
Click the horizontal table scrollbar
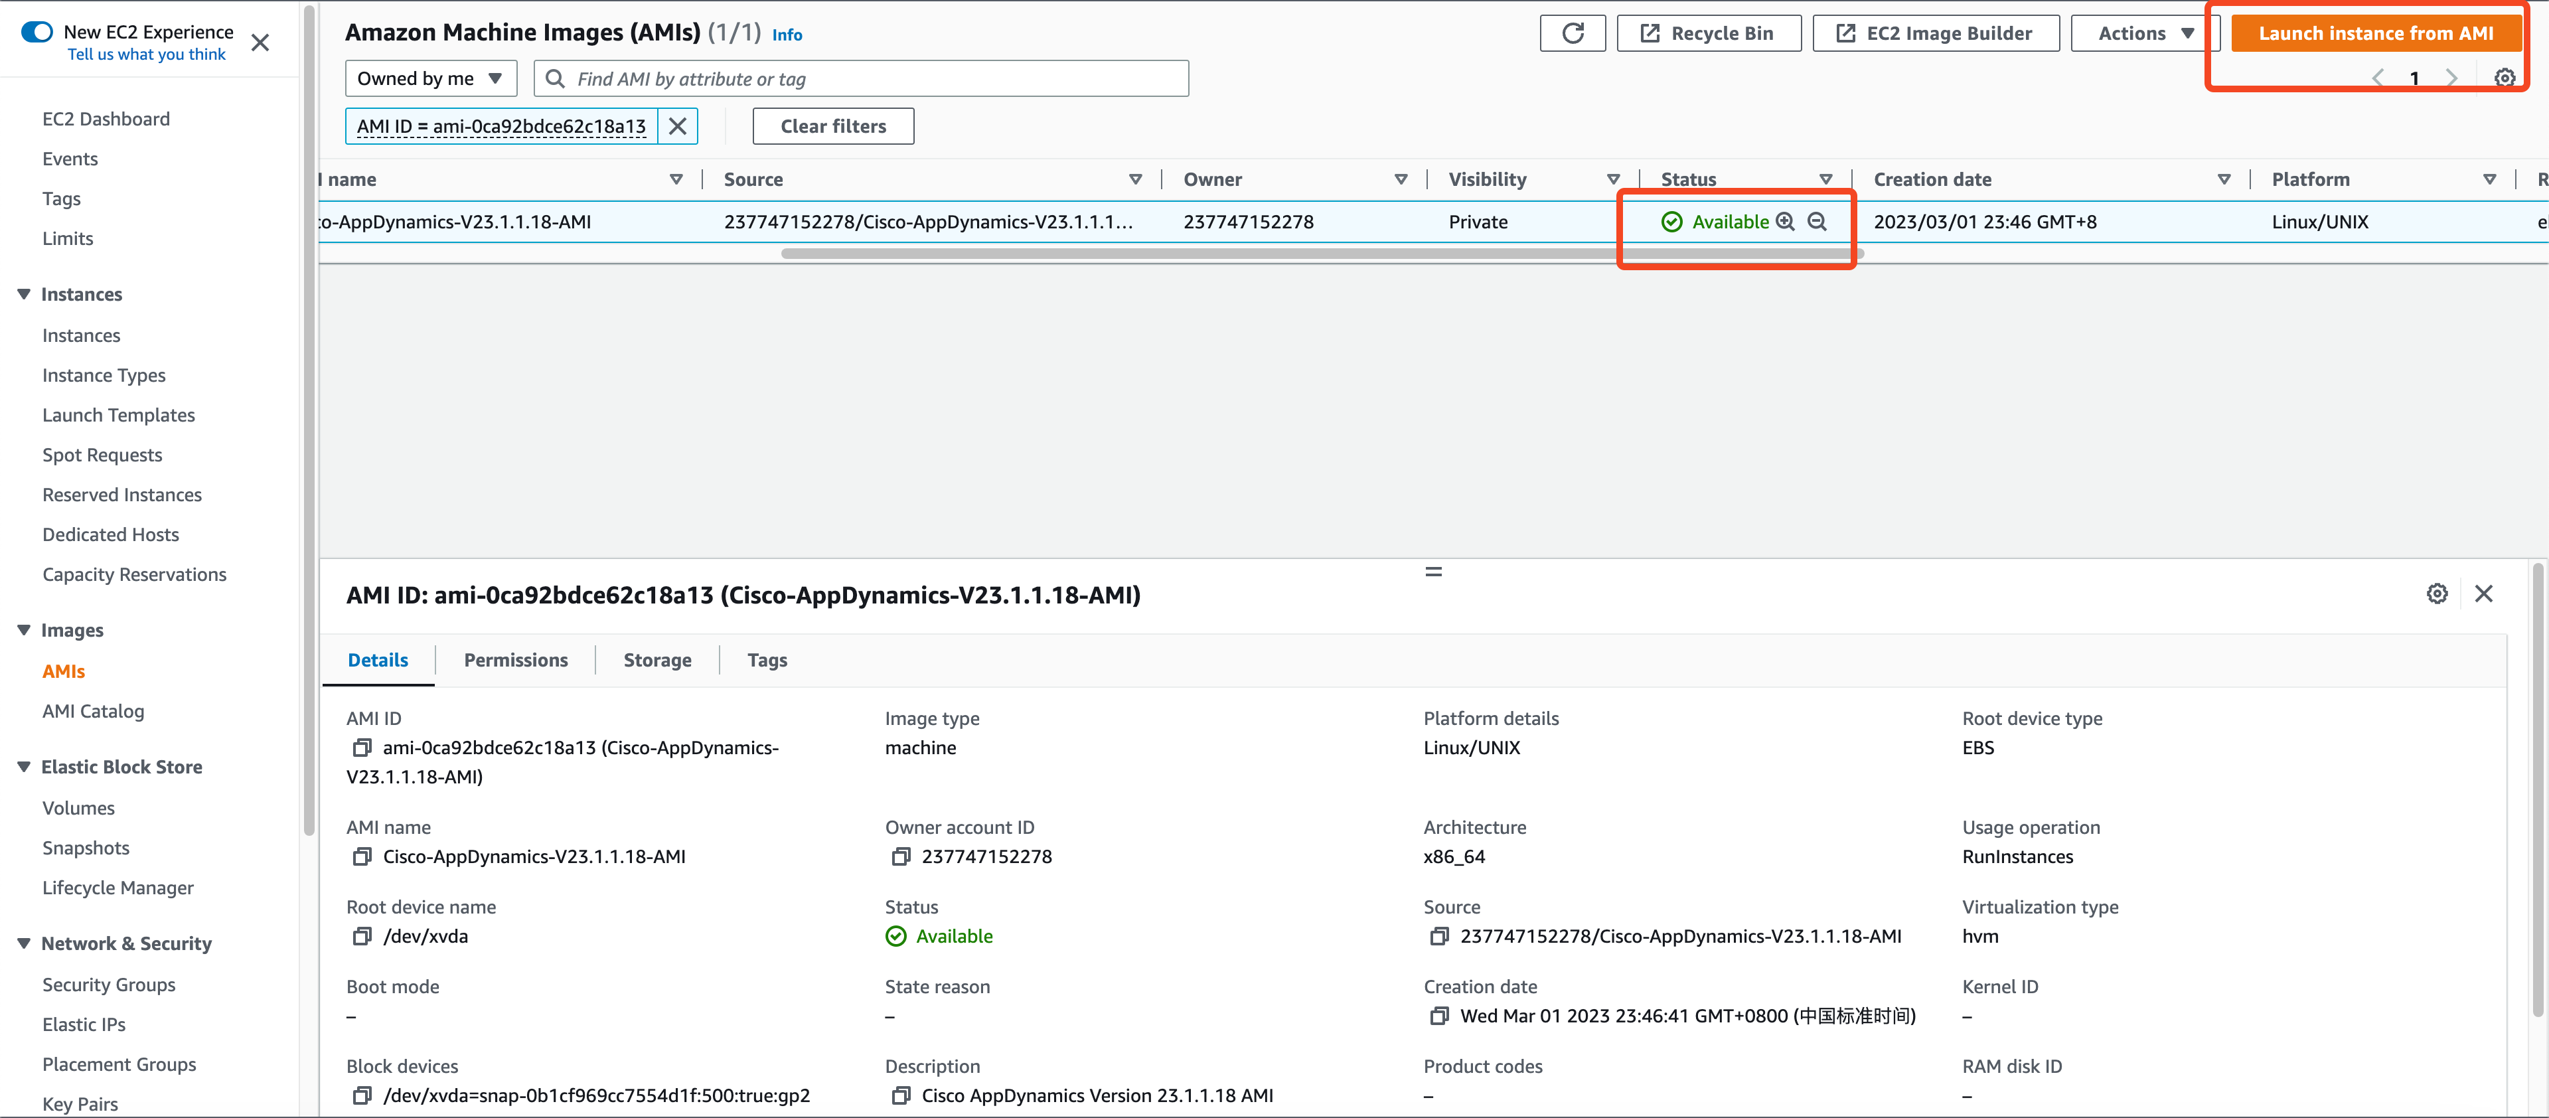click(x=1322, y=254)
